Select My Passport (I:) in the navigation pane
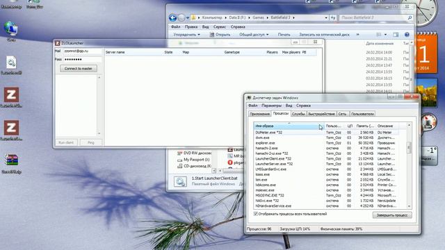445x250 pixels. click(193, 160)
